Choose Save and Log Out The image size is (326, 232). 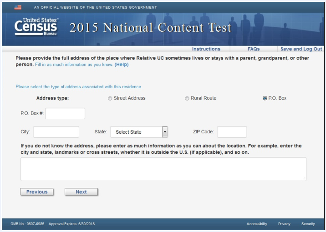[301, 49]
